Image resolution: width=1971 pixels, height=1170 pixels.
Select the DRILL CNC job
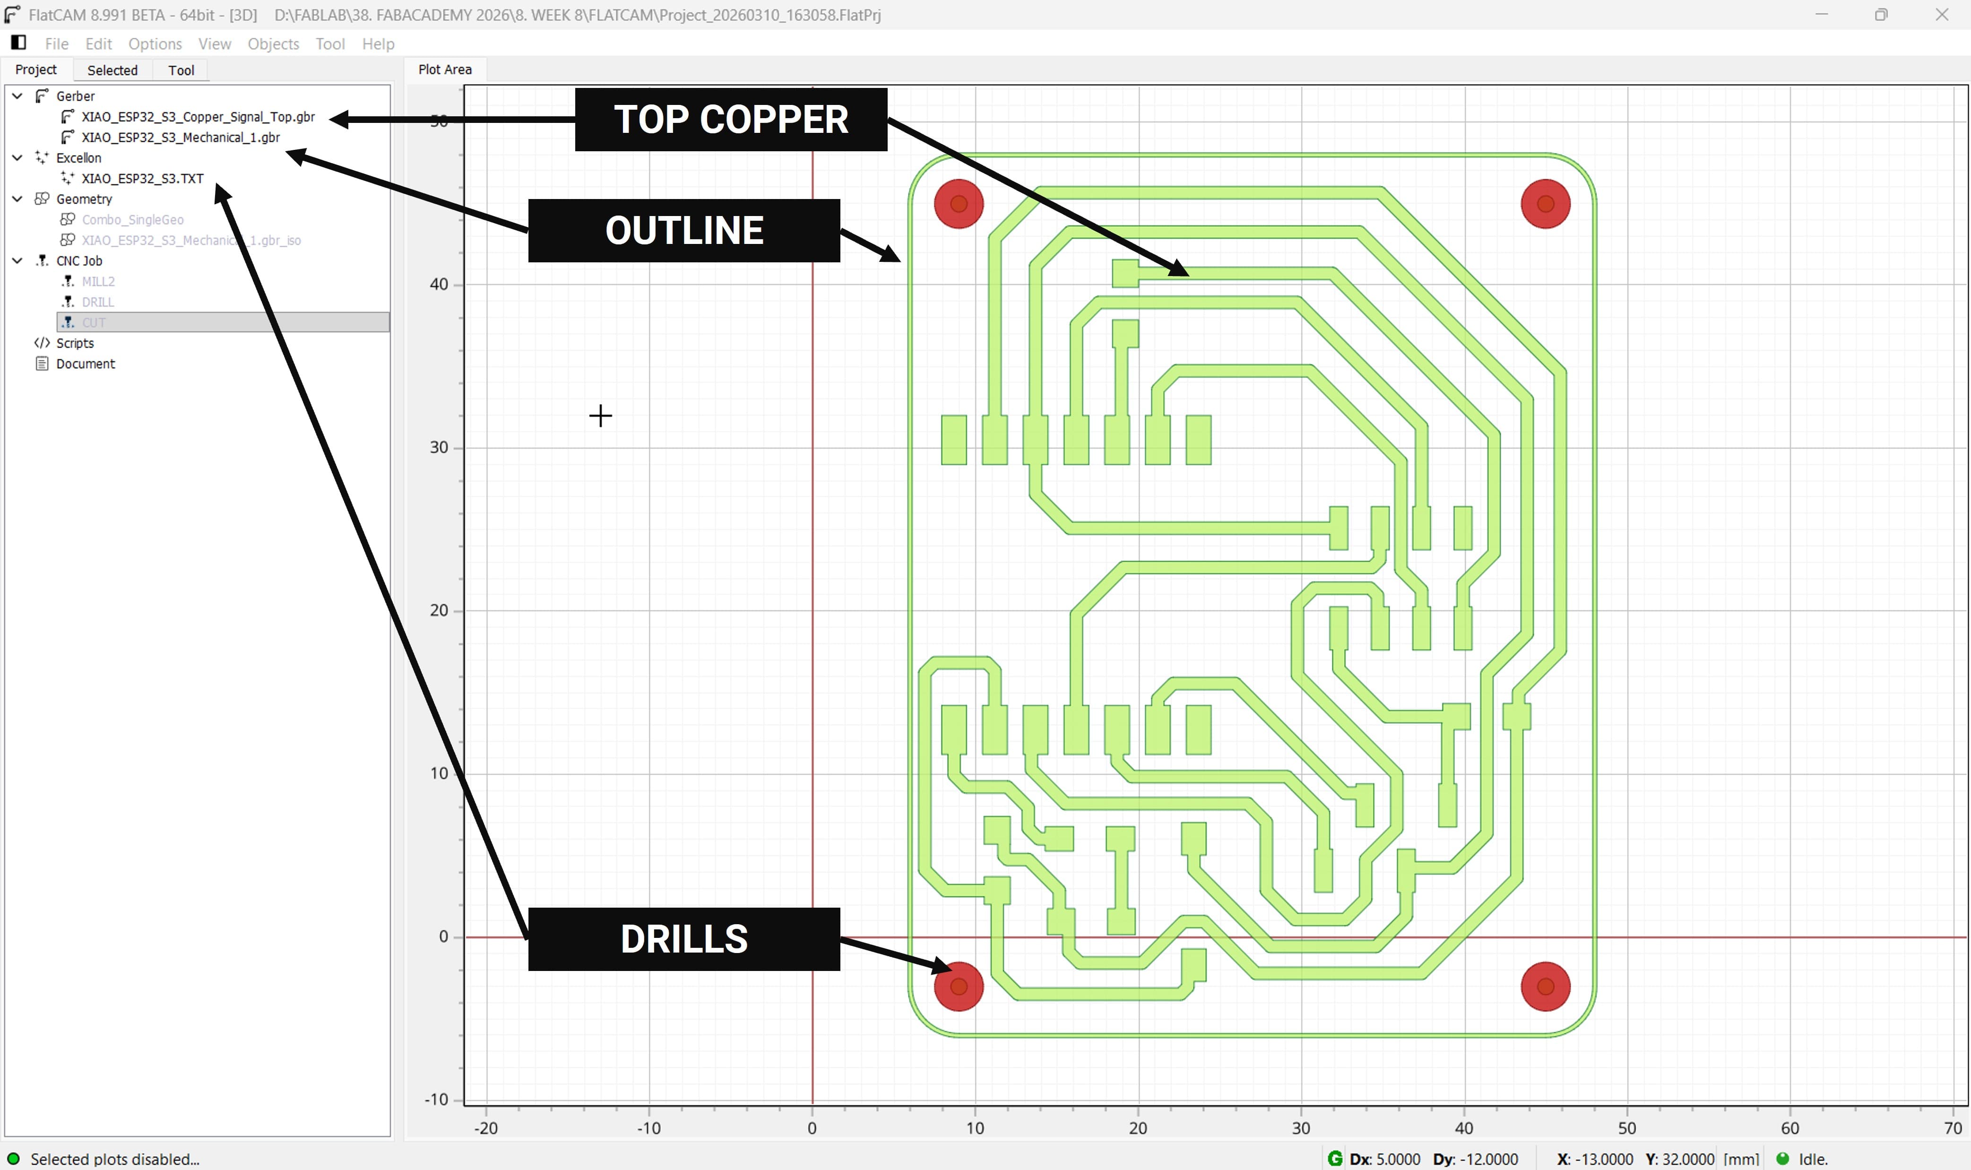(98, 302)
